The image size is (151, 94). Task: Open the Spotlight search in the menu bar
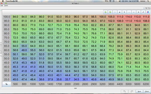point(148,1)
